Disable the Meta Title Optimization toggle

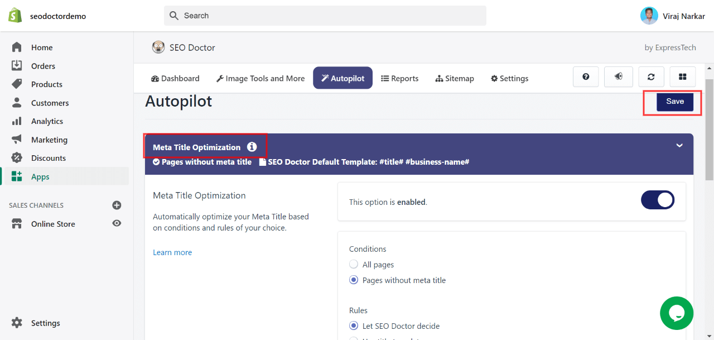658,200
